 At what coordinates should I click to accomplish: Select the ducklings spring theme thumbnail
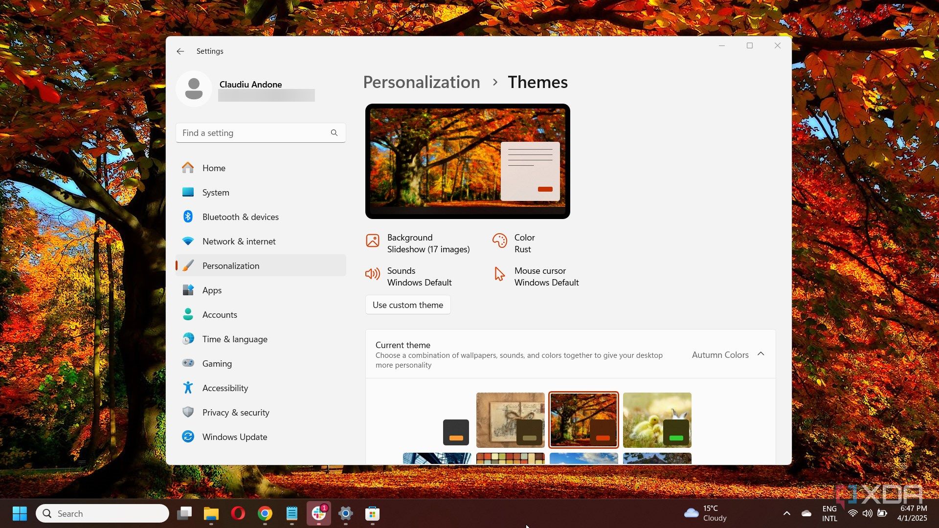tap(657, 420)
